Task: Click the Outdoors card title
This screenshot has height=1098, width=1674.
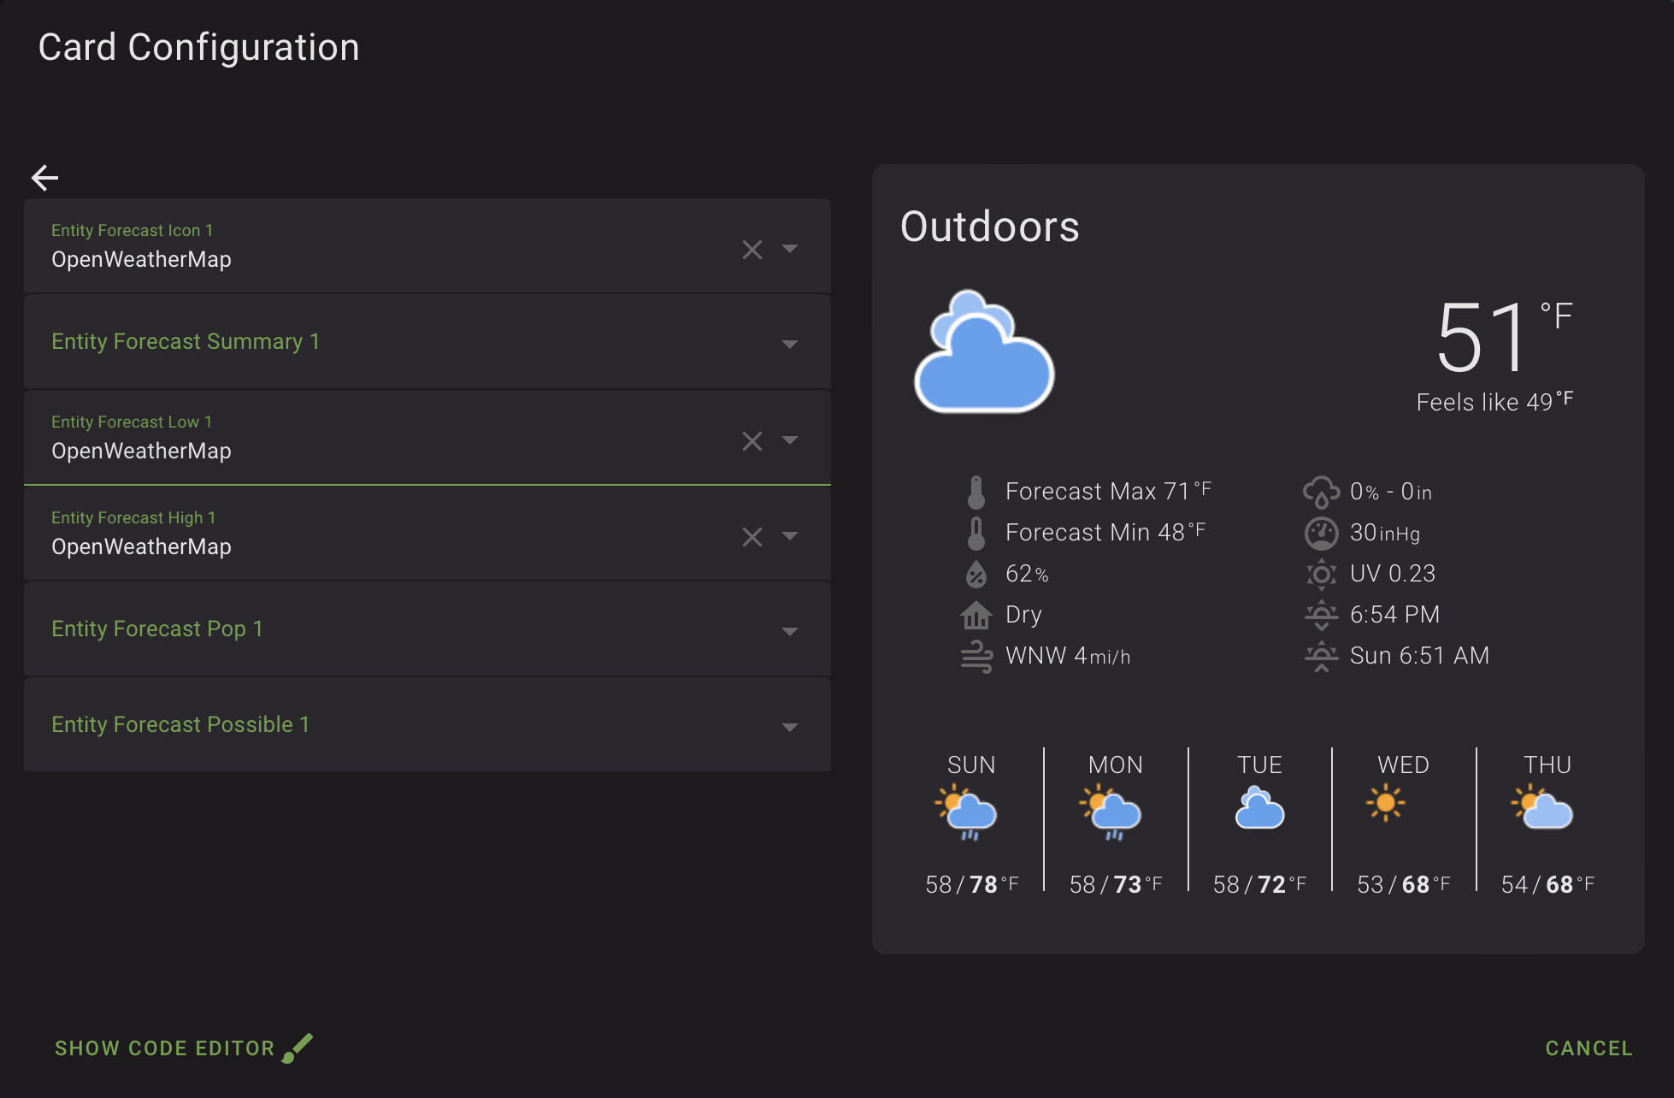Action: tap(989, 227)
